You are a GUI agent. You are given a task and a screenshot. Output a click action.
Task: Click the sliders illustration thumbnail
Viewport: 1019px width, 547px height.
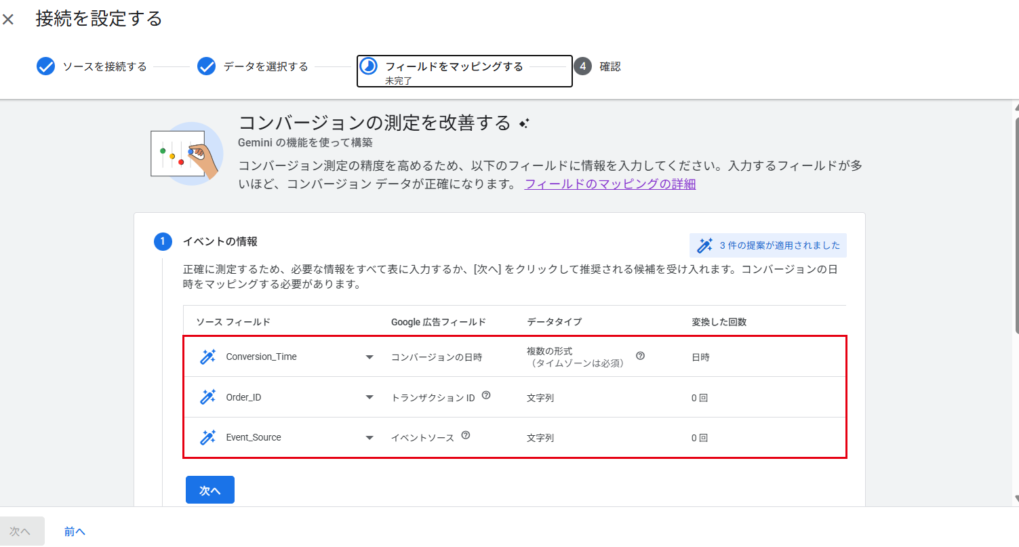point(186,153)
